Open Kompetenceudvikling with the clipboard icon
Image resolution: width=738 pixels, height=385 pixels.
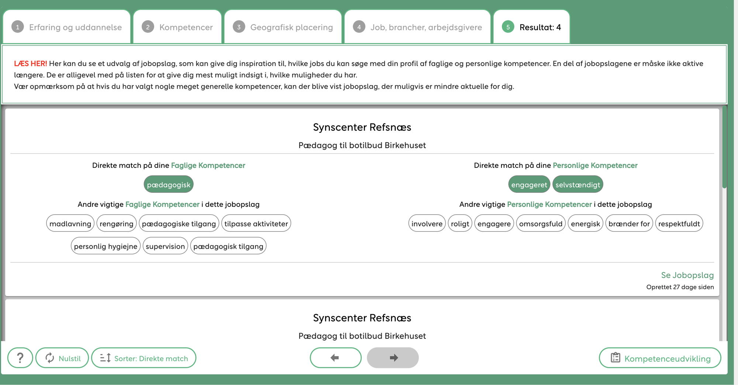click(x=660, y=358)
